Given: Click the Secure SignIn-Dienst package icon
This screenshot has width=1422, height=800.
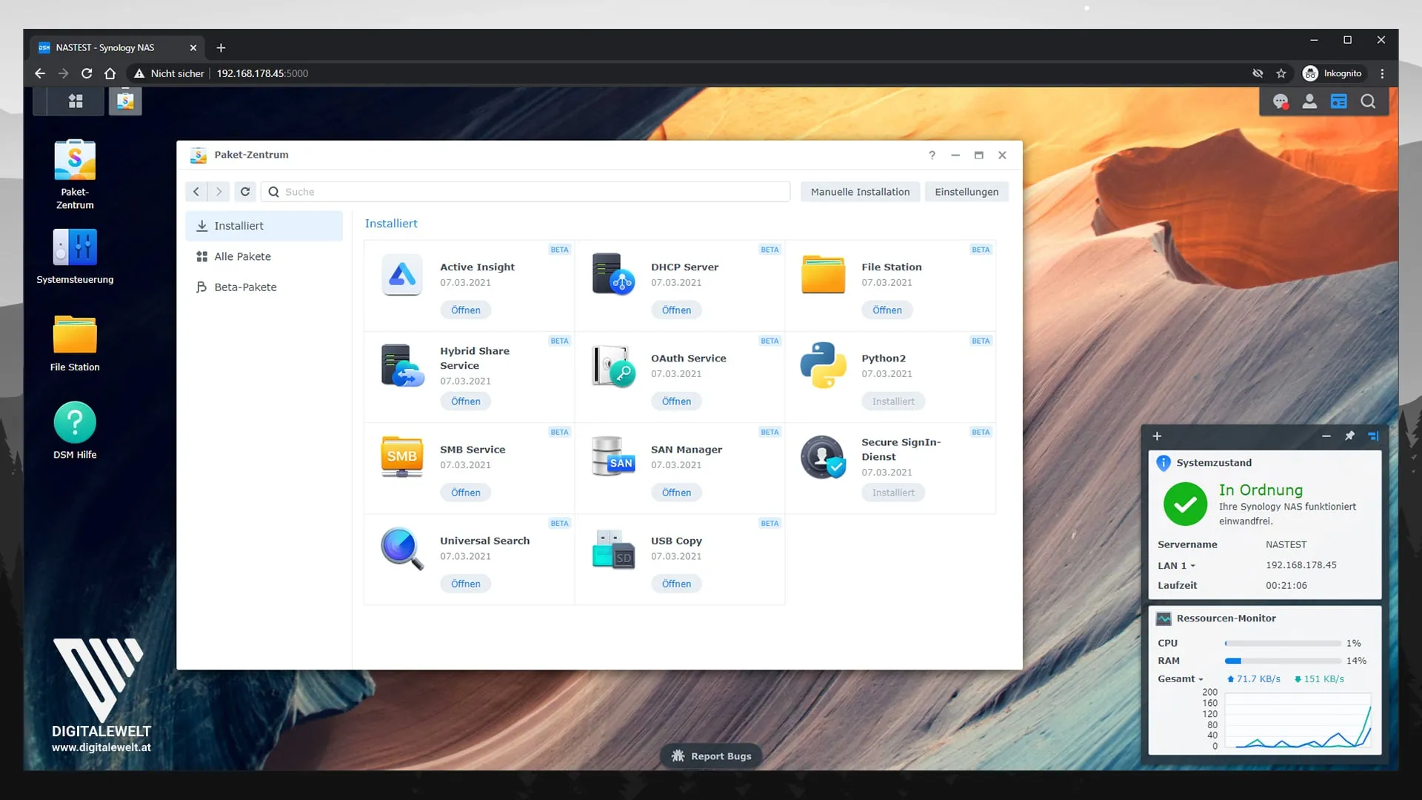Looking at the screenshot, I should click(823, 457).
